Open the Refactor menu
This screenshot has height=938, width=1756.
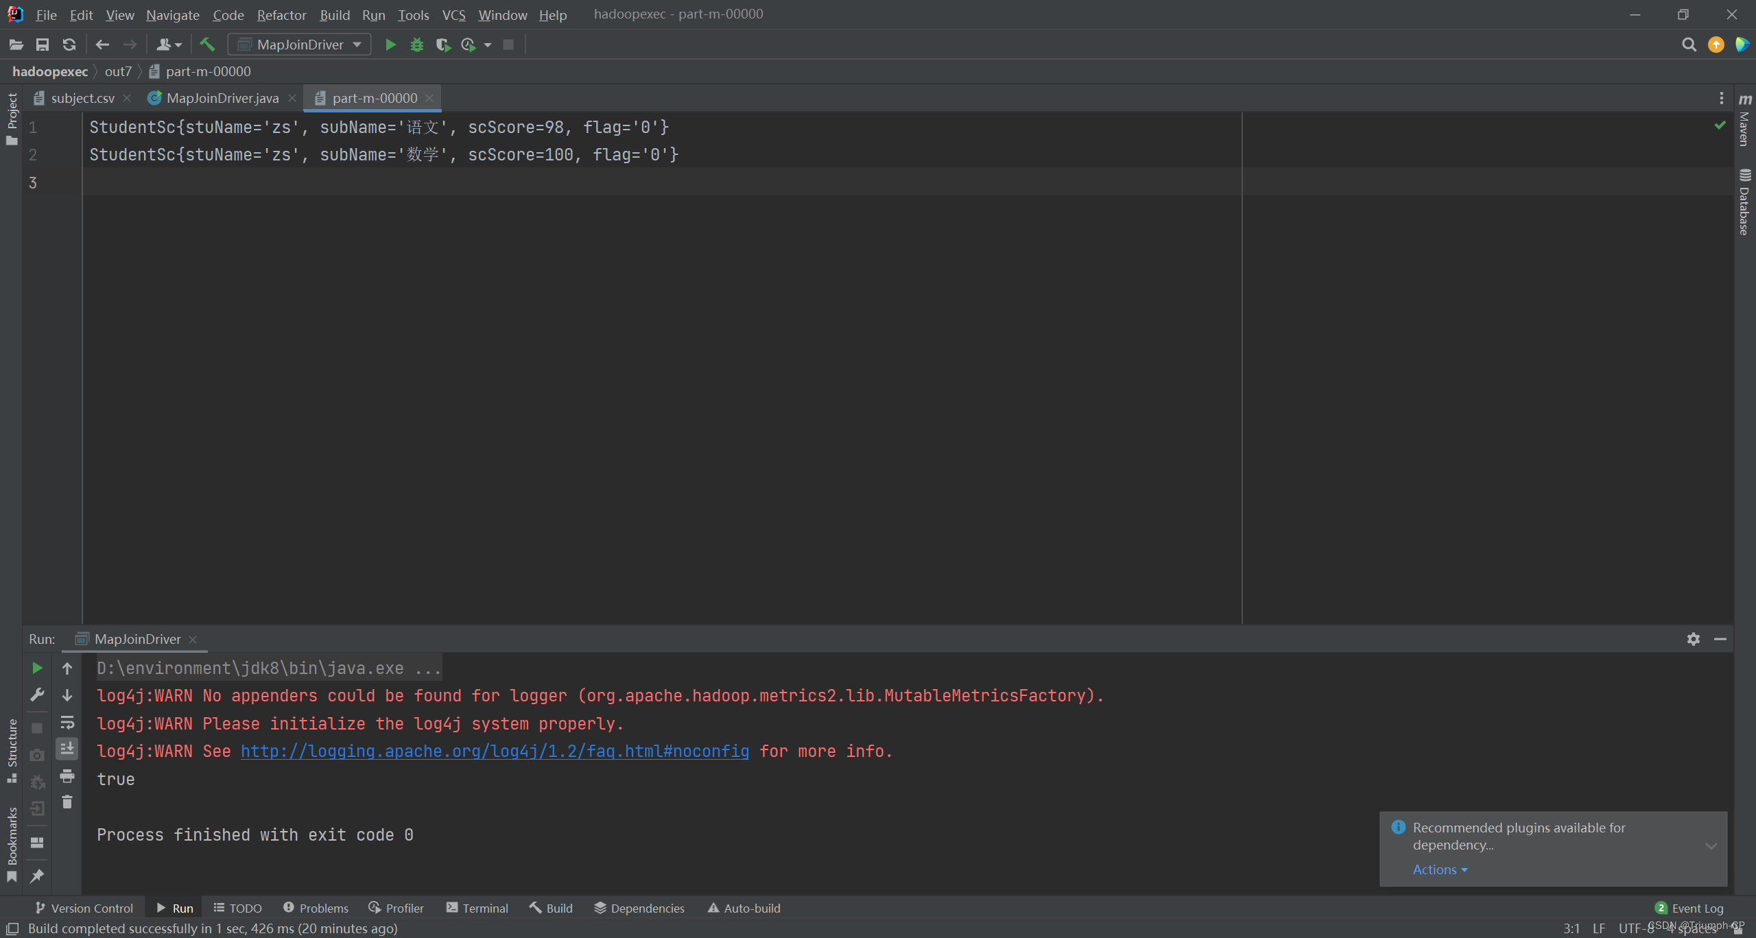coord(281,14)
